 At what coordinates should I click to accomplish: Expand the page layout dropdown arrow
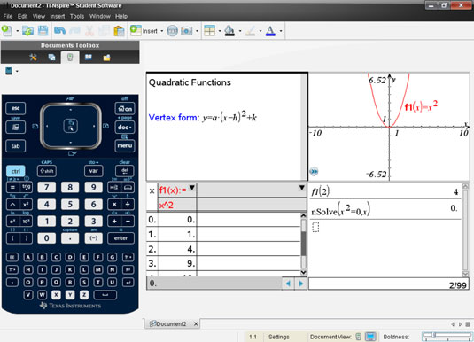tap(220, 31)
